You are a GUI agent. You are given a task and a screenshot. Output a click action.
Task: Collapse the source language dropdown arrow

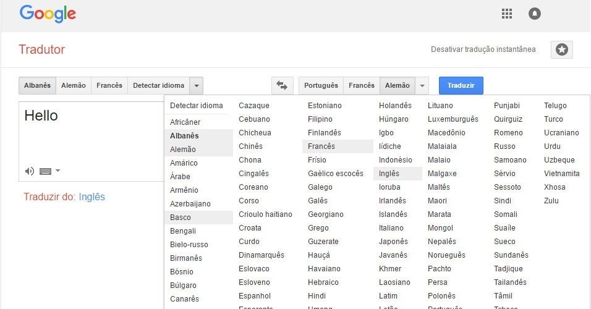(197, 85)
